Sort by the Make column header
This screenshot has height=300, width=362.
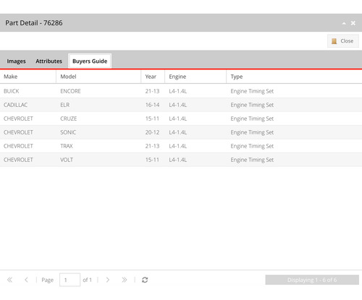tap(28, 77)
